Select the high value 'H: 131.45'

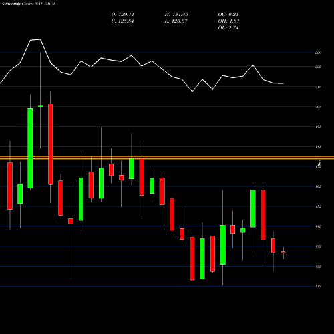click(176, 15)
